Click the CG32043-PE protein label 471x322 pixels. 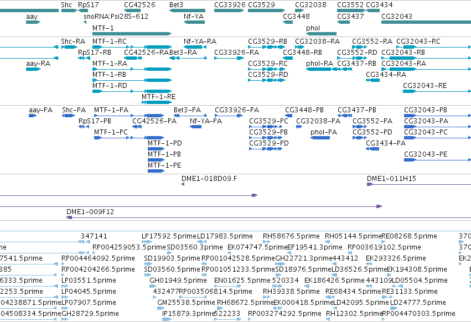[x=426, y=154]
